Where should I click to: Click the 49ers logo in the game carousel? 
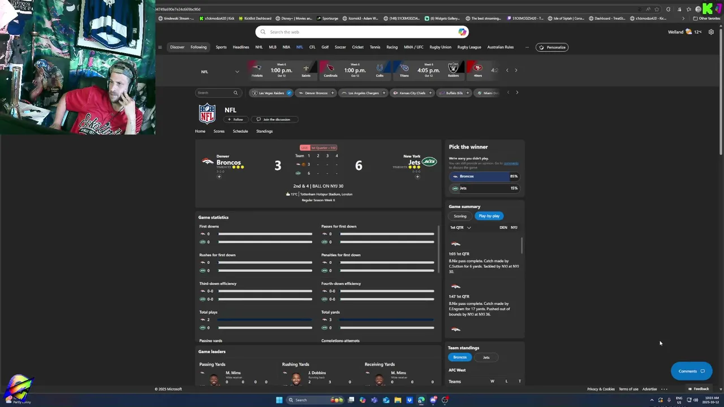tap(478, 68)
